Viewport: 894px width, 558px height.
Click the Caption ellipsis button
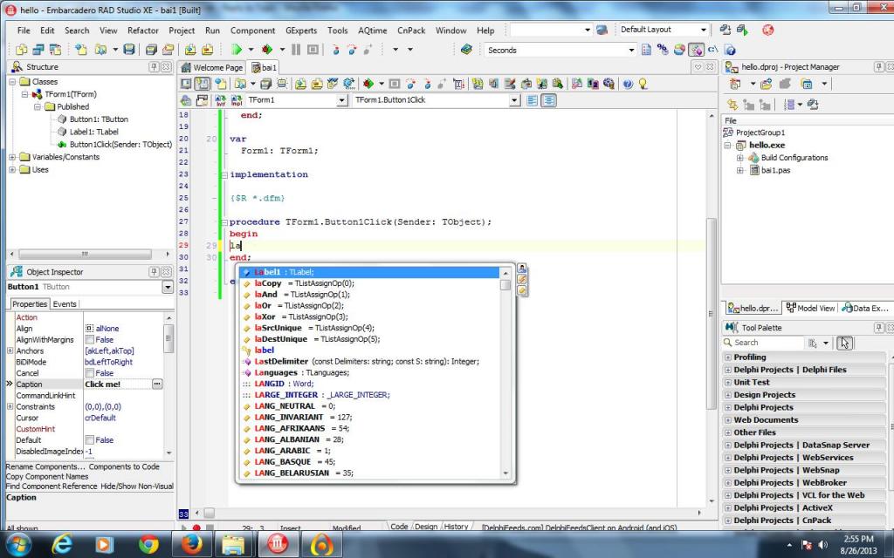click(157, 384)
